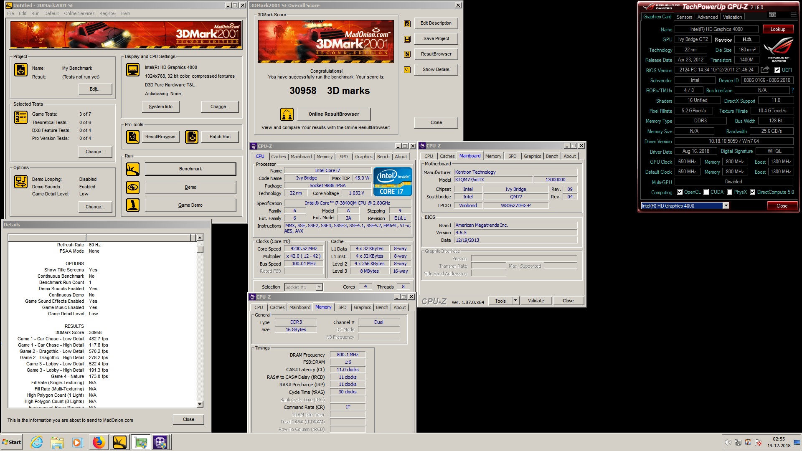This screenshot has width=802, height=451.
Task: Click the Options settings icon
Action: click(21, 182)
